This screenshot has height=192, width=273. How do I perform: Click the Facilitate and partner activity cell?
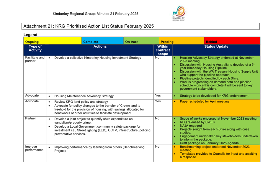coord(35,75)
